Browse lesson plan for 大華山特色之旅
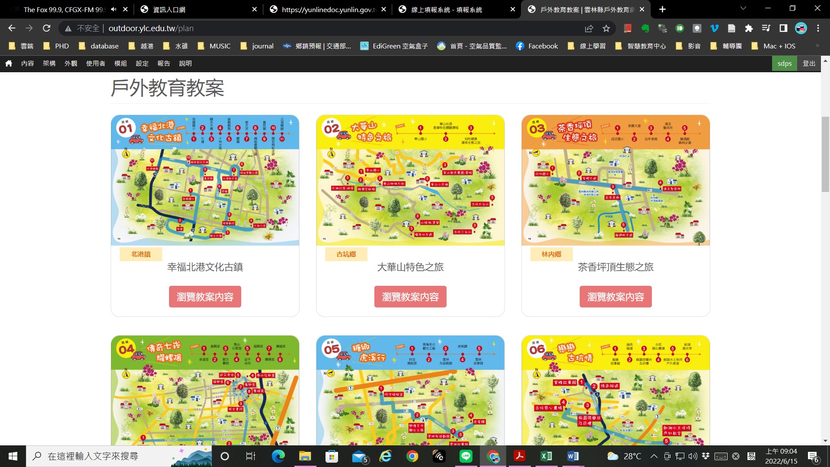 (410, 297)
